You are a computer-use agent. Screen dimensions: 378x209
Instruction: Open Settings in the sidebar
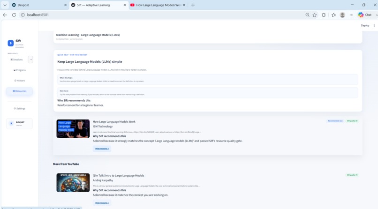[20, 109]
